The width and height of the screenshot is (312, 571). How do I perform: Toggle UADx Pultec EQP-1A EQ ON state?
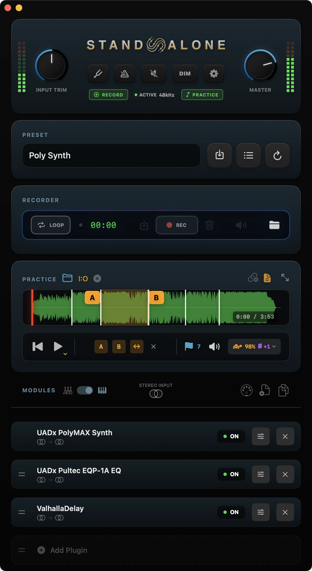tap(231, 474)
